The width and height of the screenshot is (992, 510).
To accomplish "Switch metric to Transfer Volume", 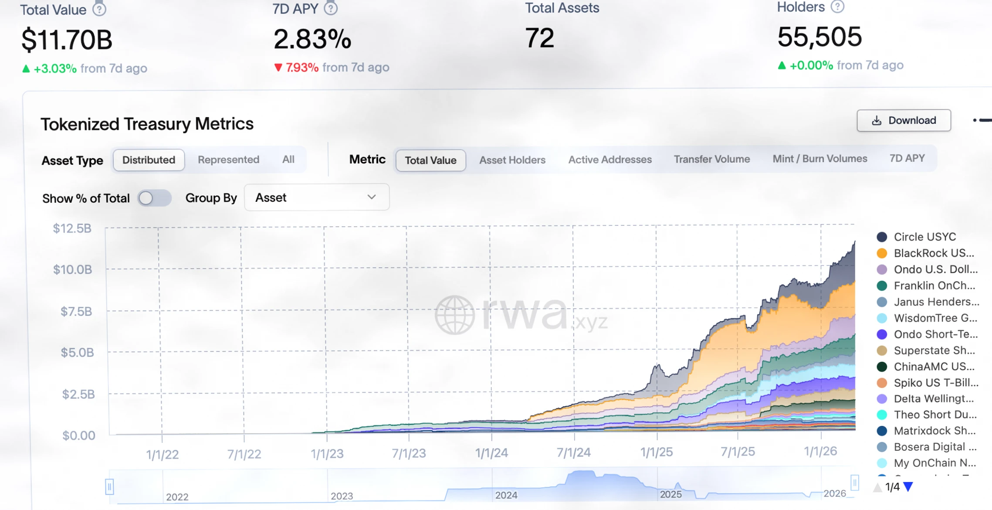I will pyautogui.click(x=712, y=159).
